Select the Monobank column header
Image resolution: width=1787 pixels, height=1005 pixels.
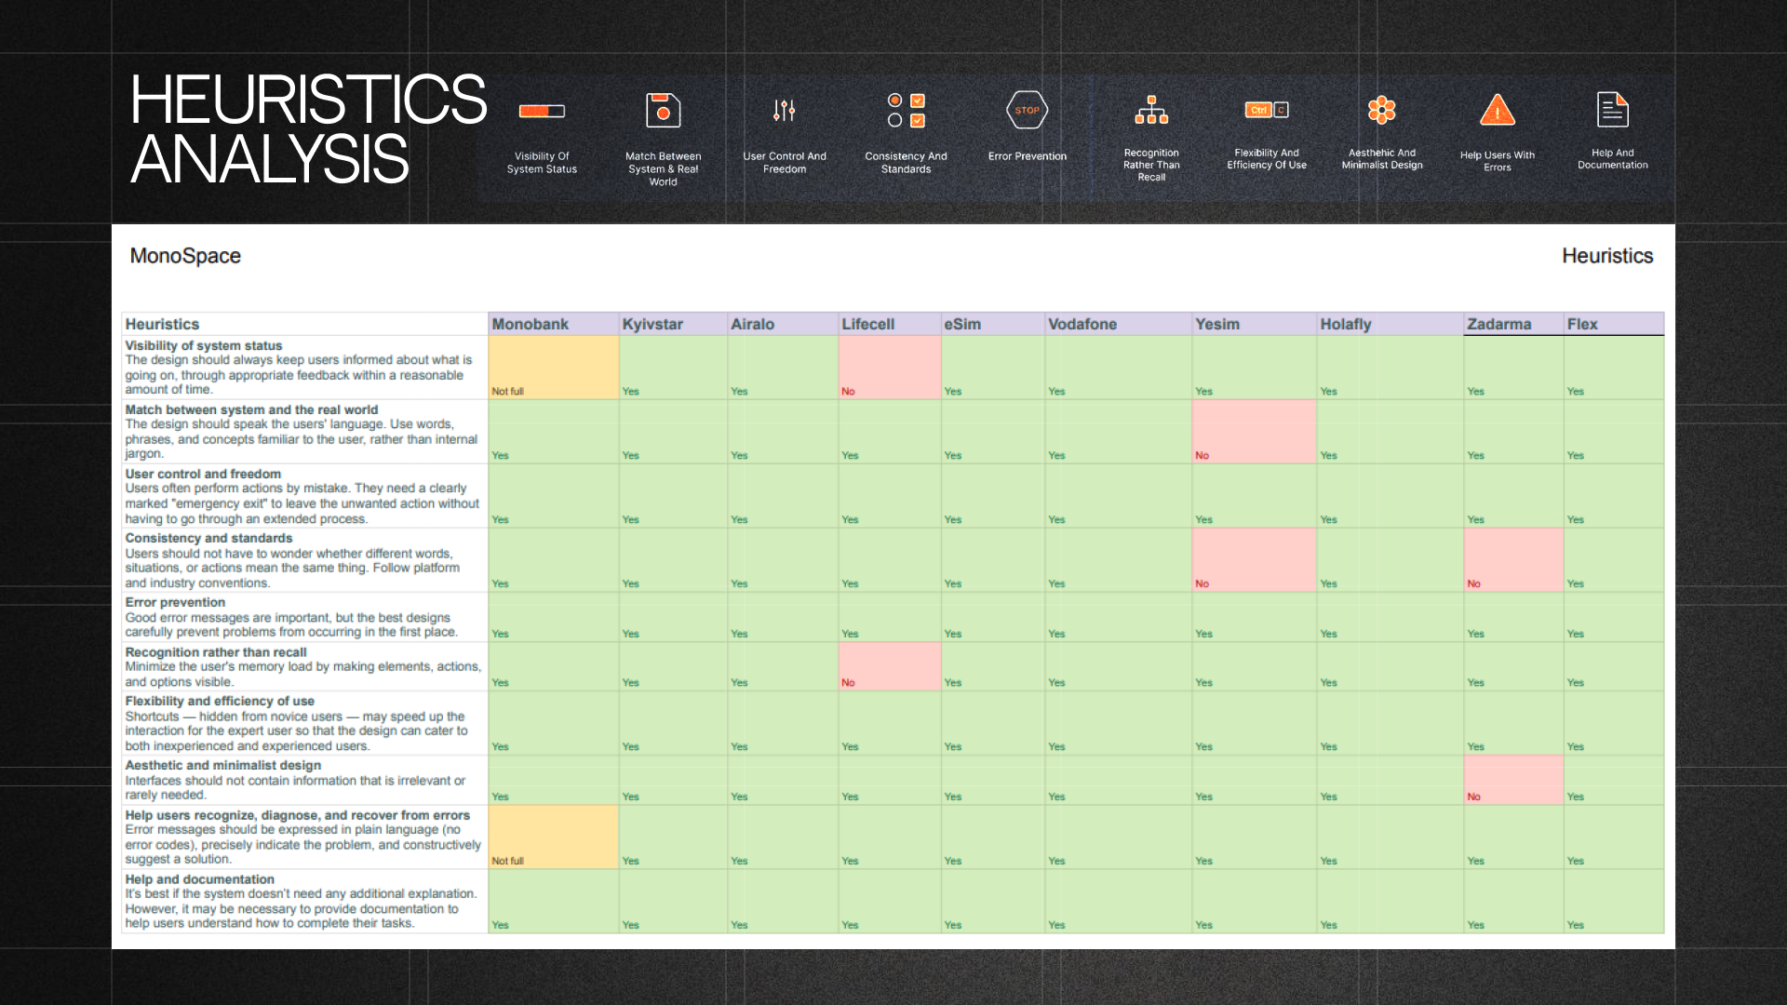[x=531, y=324]
